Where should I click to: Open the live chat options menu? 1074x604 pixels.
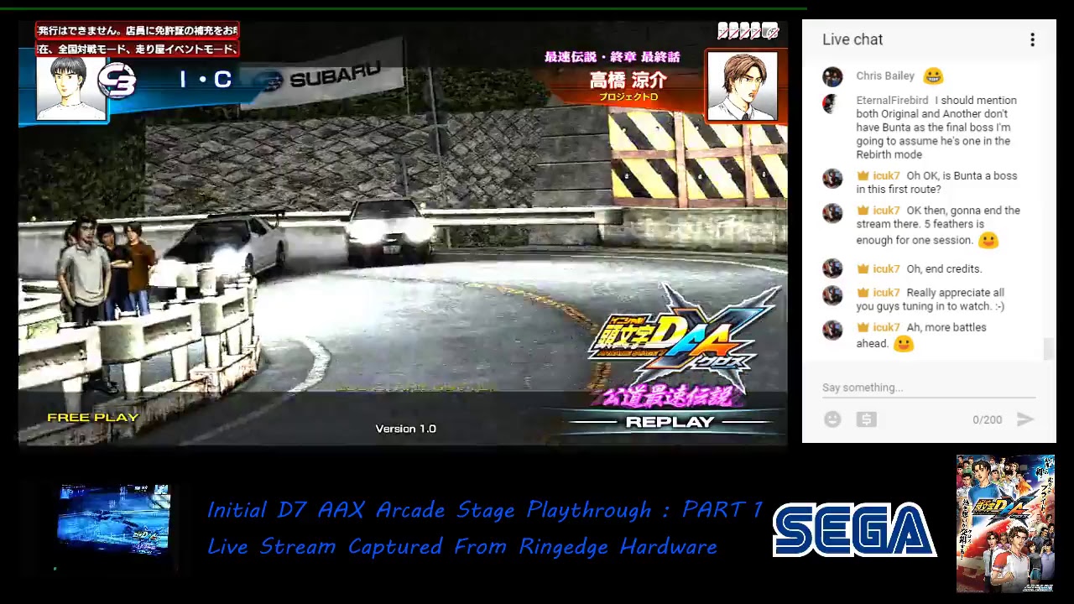1032,39
